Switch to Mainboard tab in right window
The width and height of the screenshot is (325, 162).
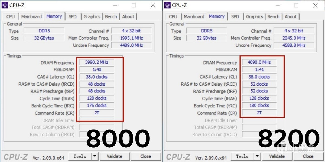coord(194,16)
